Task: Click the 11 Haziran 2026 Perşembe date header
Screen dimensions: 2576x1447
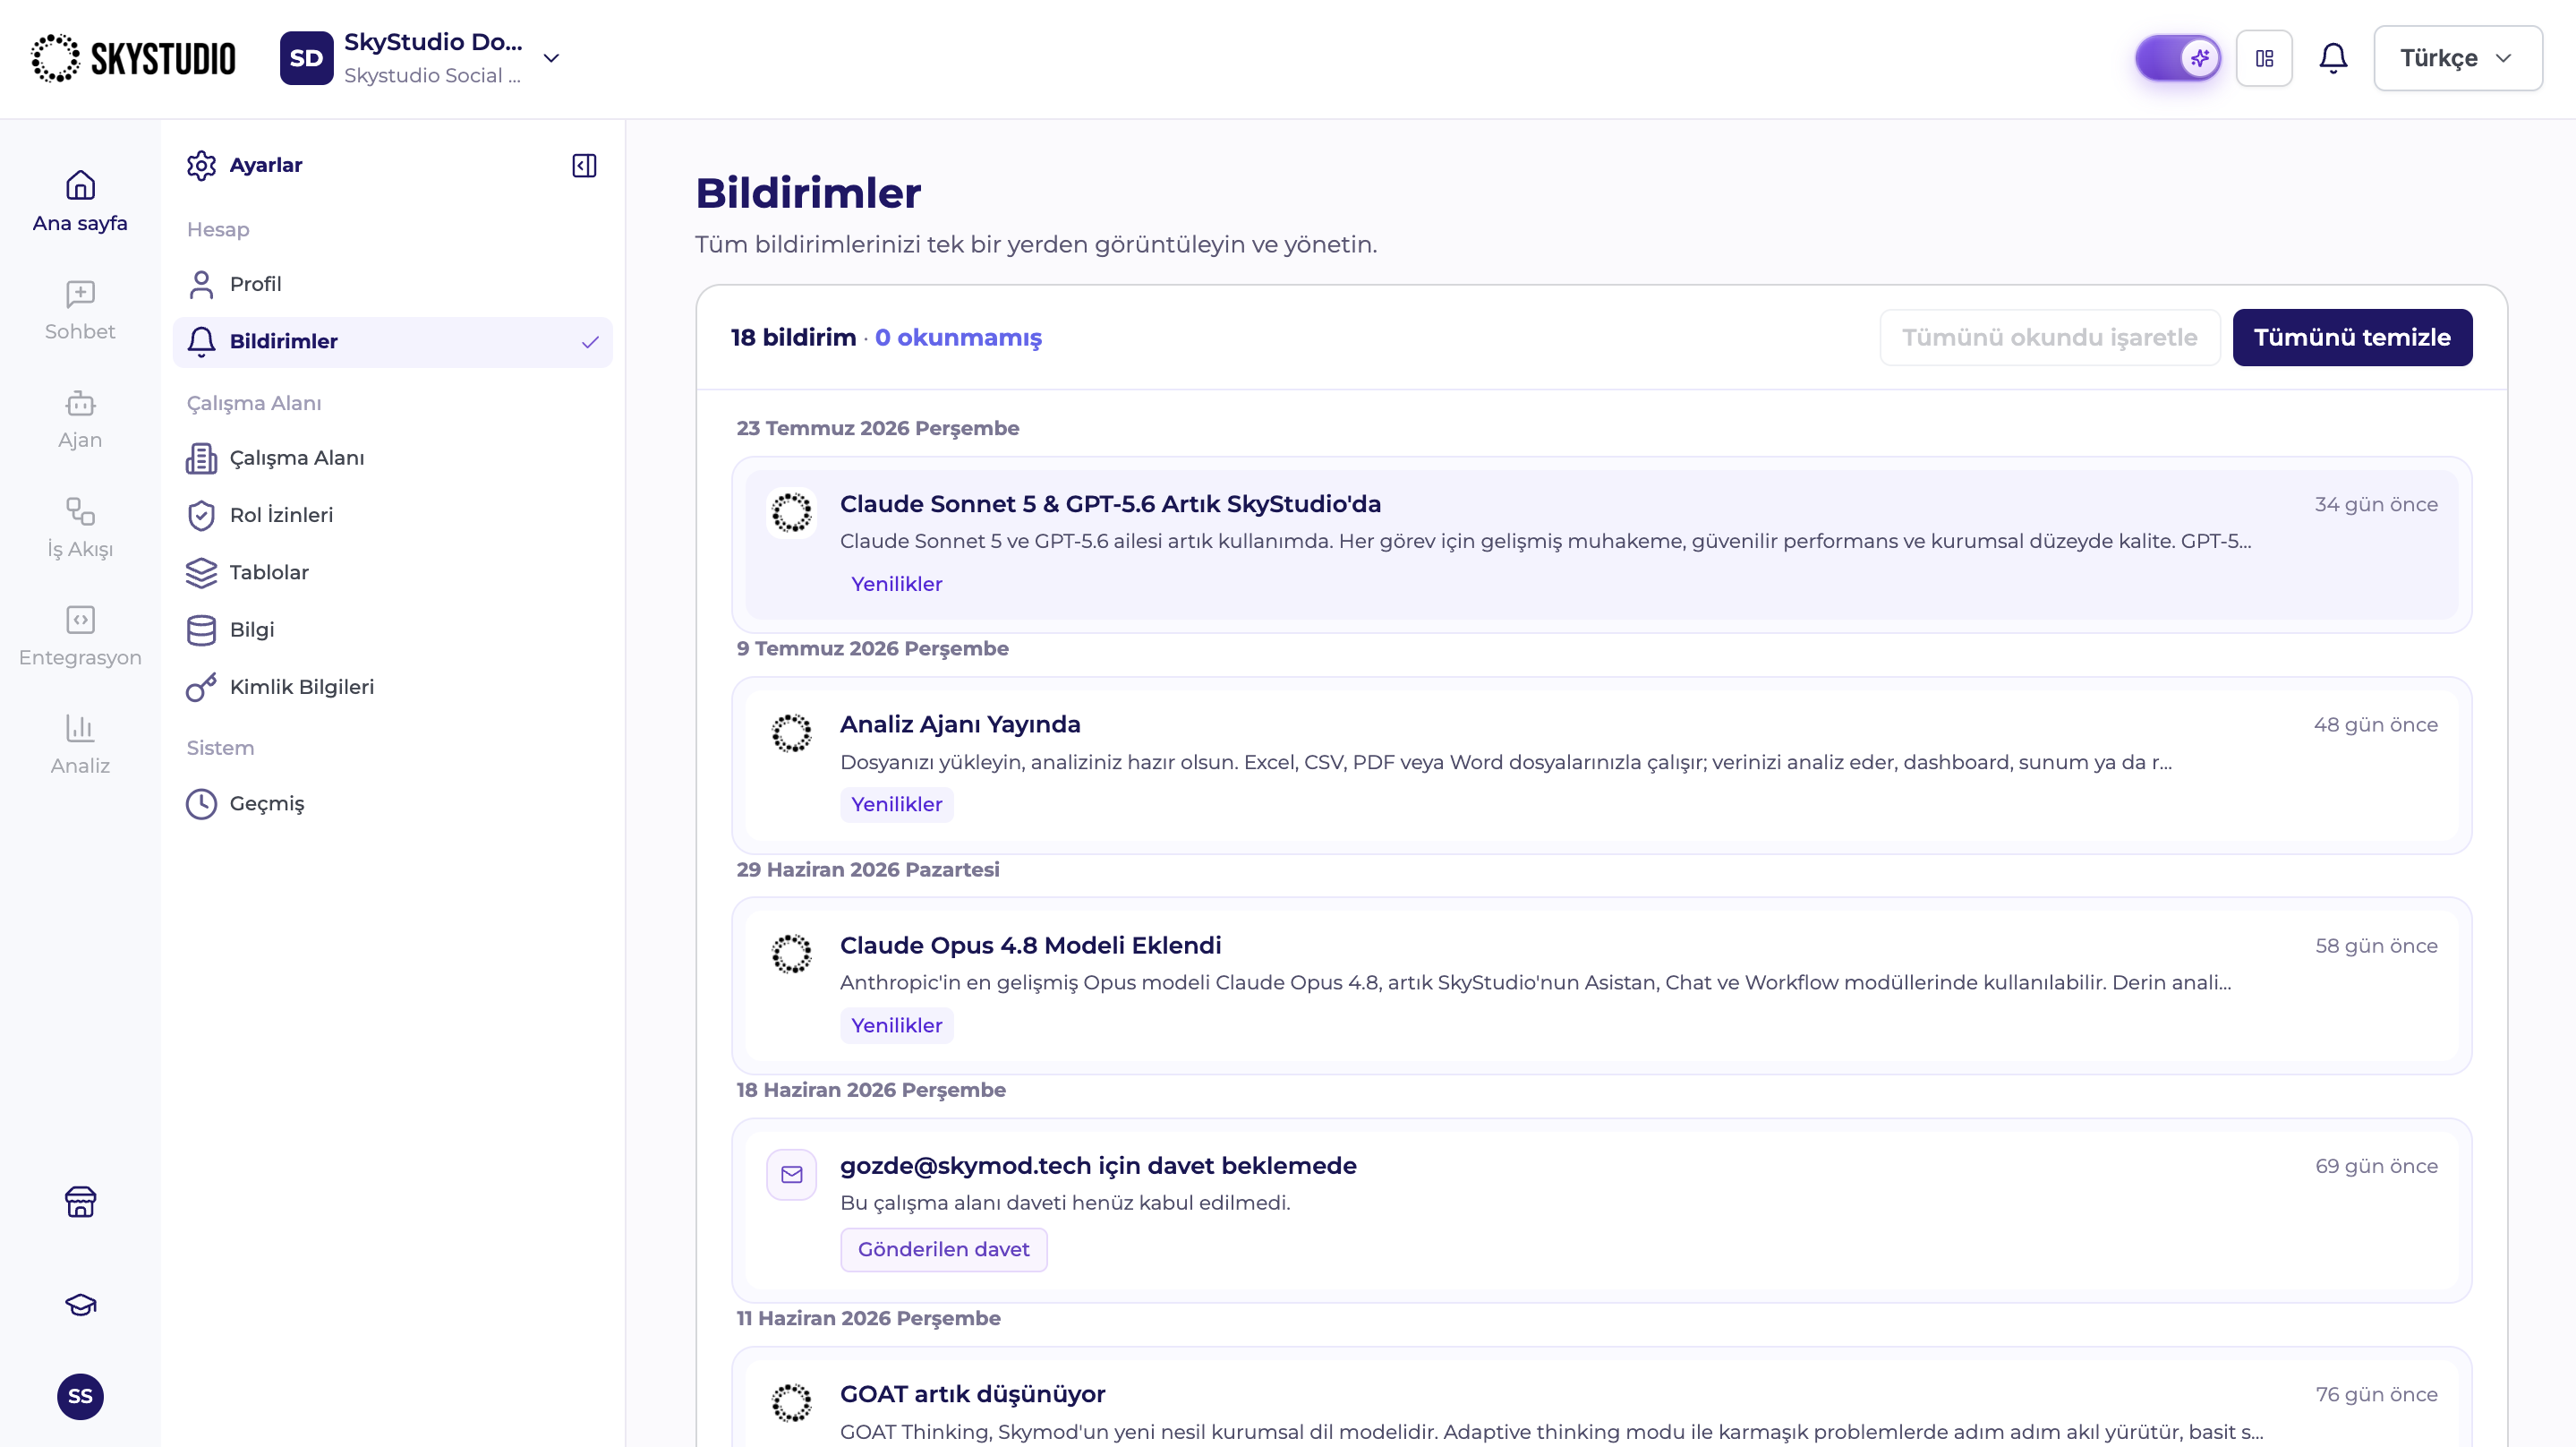Action: [x=868, y=1318]
